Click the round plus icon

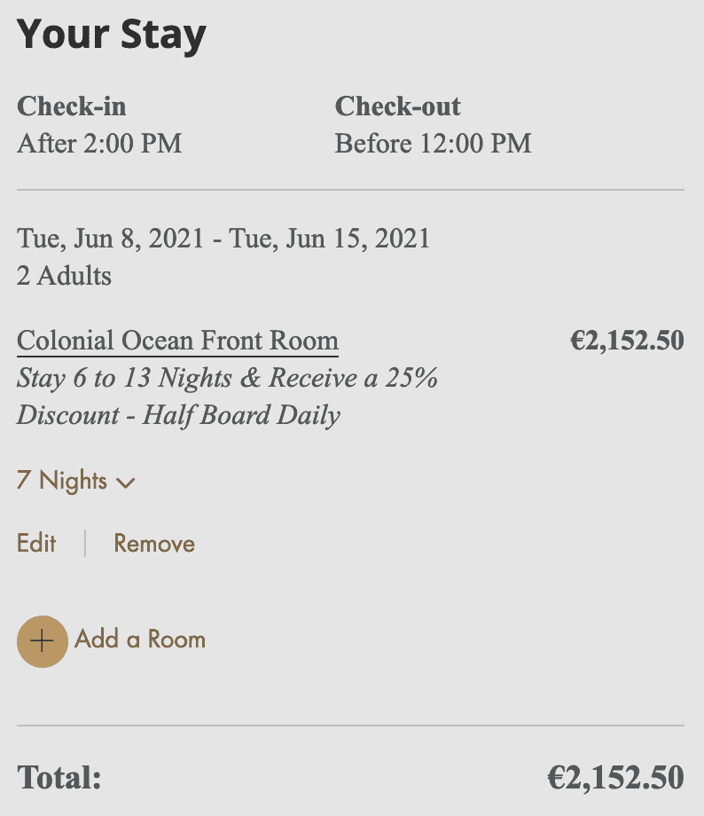coord(42,640)
